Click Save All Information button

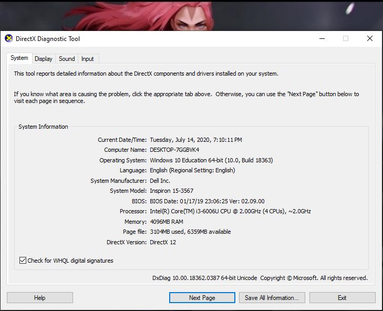point(272,298)
